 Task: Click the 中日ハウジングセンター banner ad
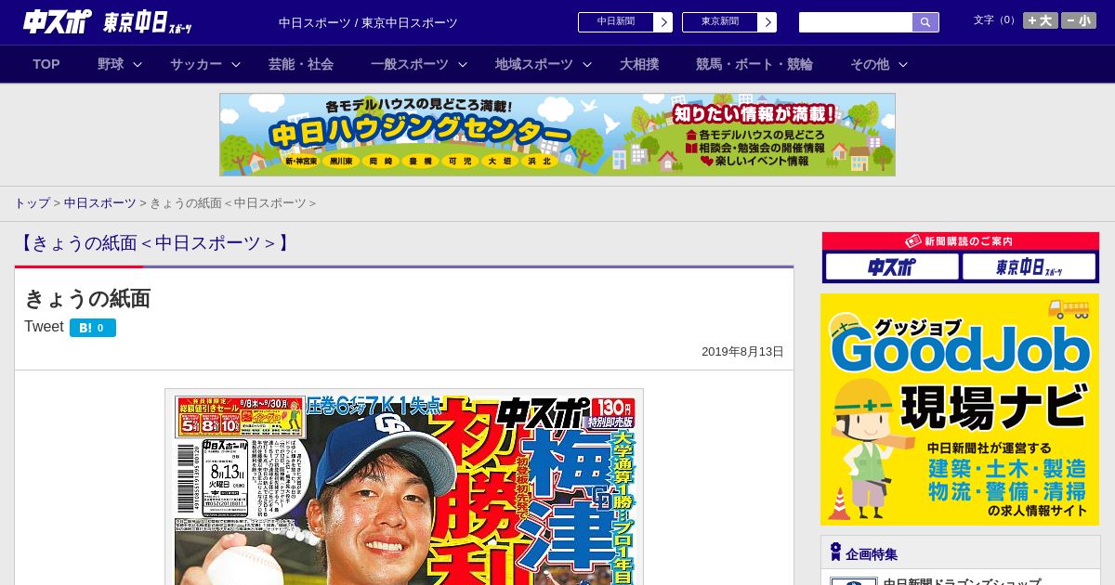coord(557,135)
